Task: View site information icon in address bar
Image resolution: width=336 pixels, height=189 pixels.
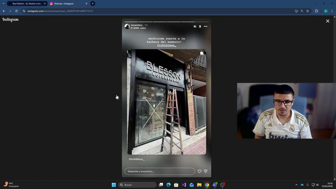Action: click(24, 11)
